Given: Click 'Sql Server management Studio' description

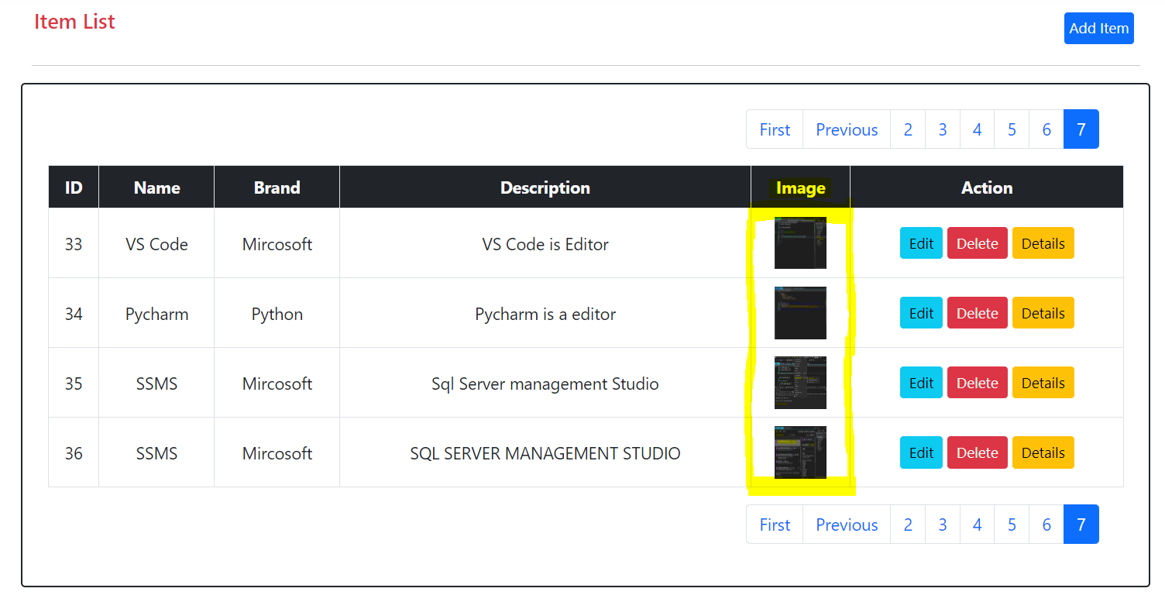Looking at the screenshot, I should tap(545, 384).
